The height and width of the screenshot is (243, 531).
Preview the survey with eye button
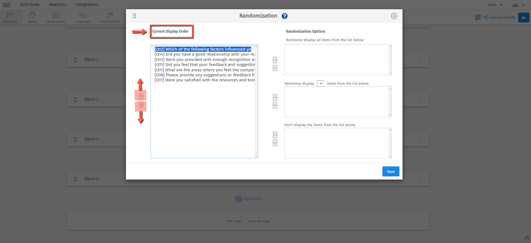tap(523, 17)
